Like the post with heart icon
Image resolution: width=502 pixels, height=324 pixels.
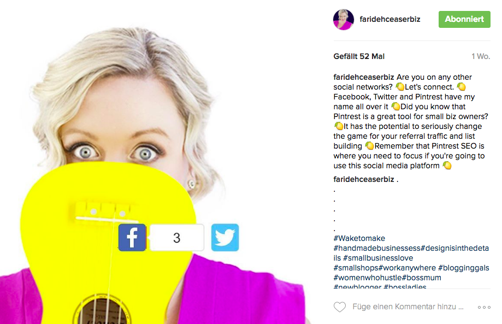[x=340, y=307]
